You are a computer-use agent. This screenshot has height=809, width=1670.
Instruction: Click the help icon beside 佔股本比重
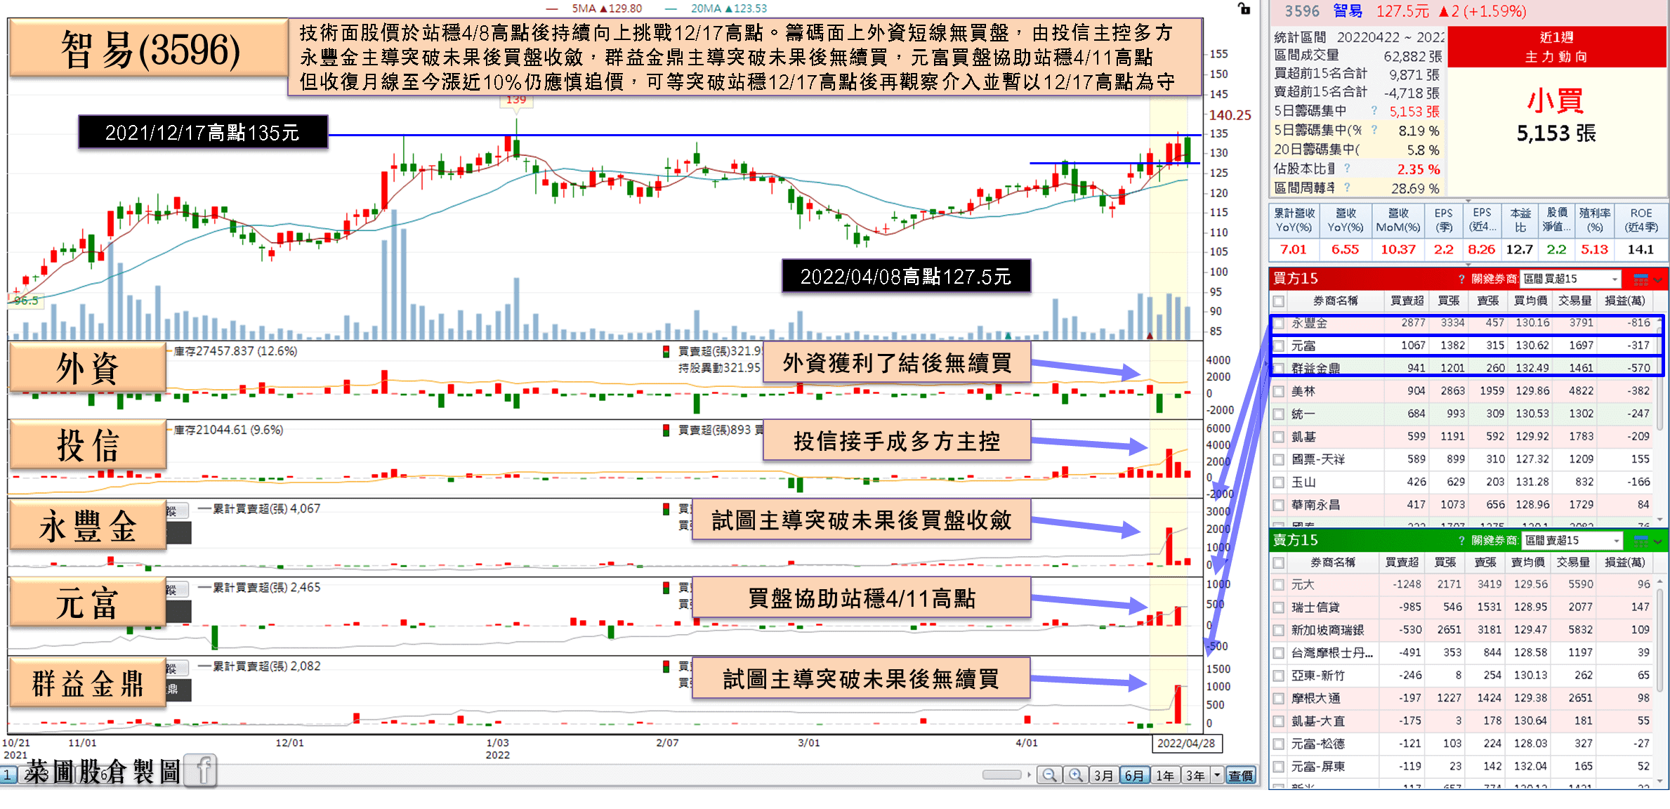[x=1347, y=169]
